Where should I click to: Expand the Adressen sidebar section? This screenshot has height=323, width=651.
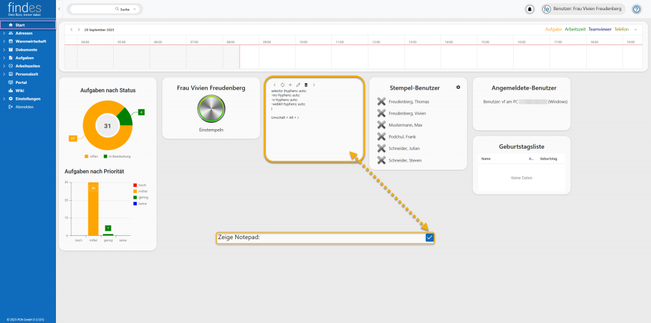4,33
